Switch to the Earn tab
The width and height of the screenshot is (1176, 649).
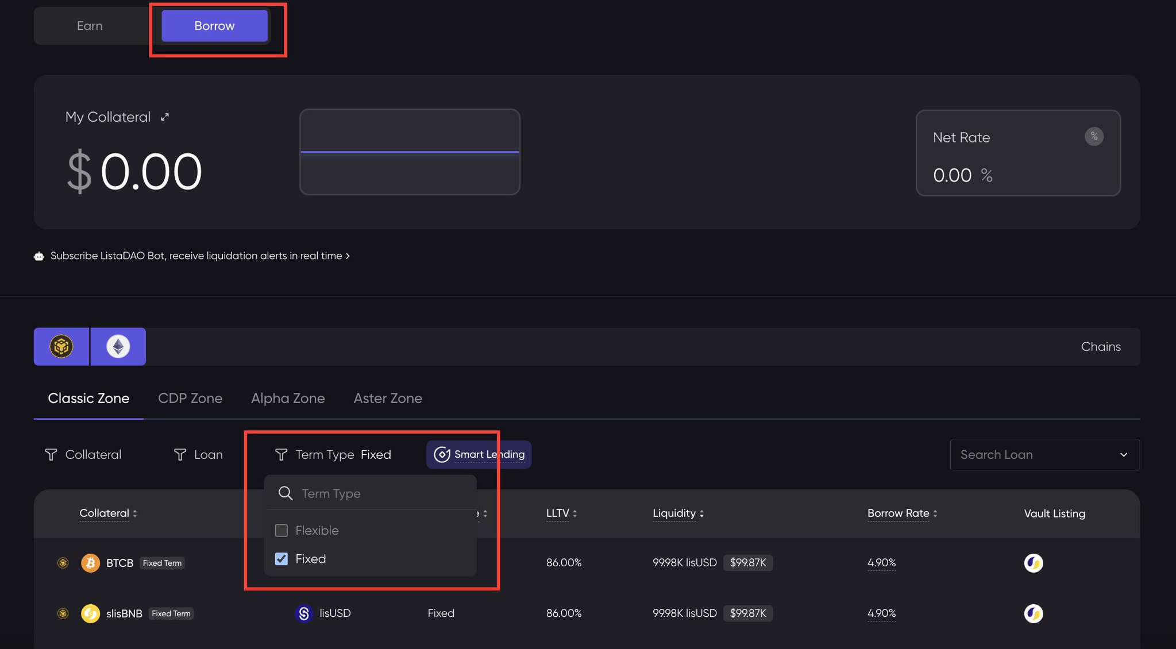[90, 26]
